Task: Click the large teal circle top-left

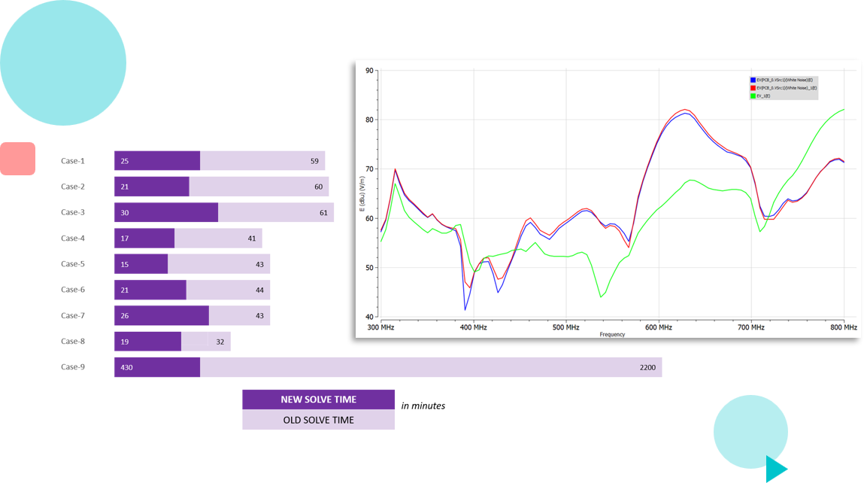Action: click(x=62, y=62)
